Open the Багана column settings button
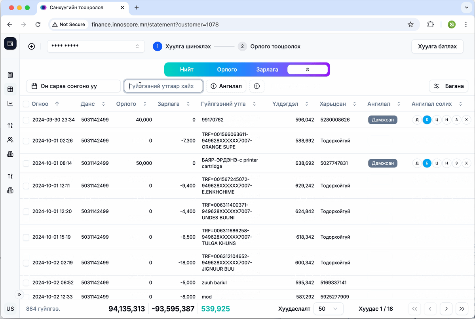This screenshot has width=475, height=319. tap(448, 86)
